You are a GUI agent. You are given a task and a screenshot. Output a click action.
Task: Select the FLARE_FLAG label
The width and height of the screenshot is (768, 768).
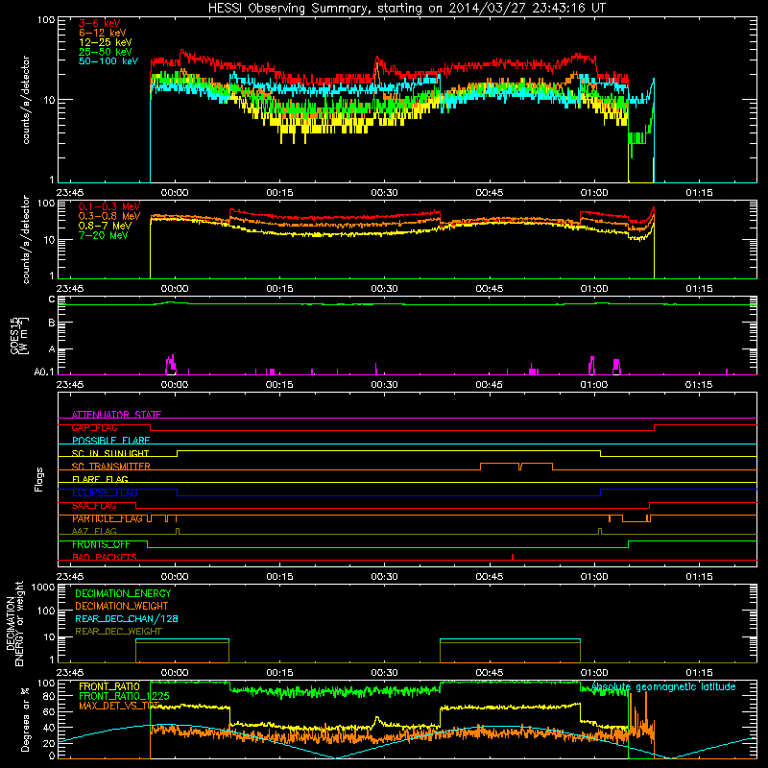point(100,479)
